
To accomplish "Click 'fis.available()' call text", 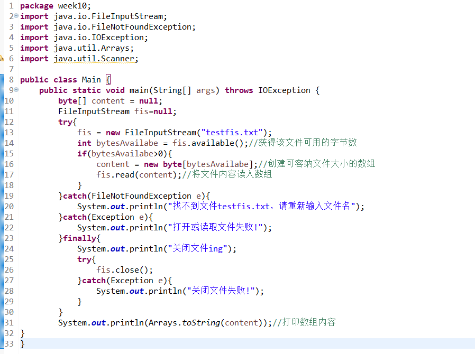I will (208, 143).
